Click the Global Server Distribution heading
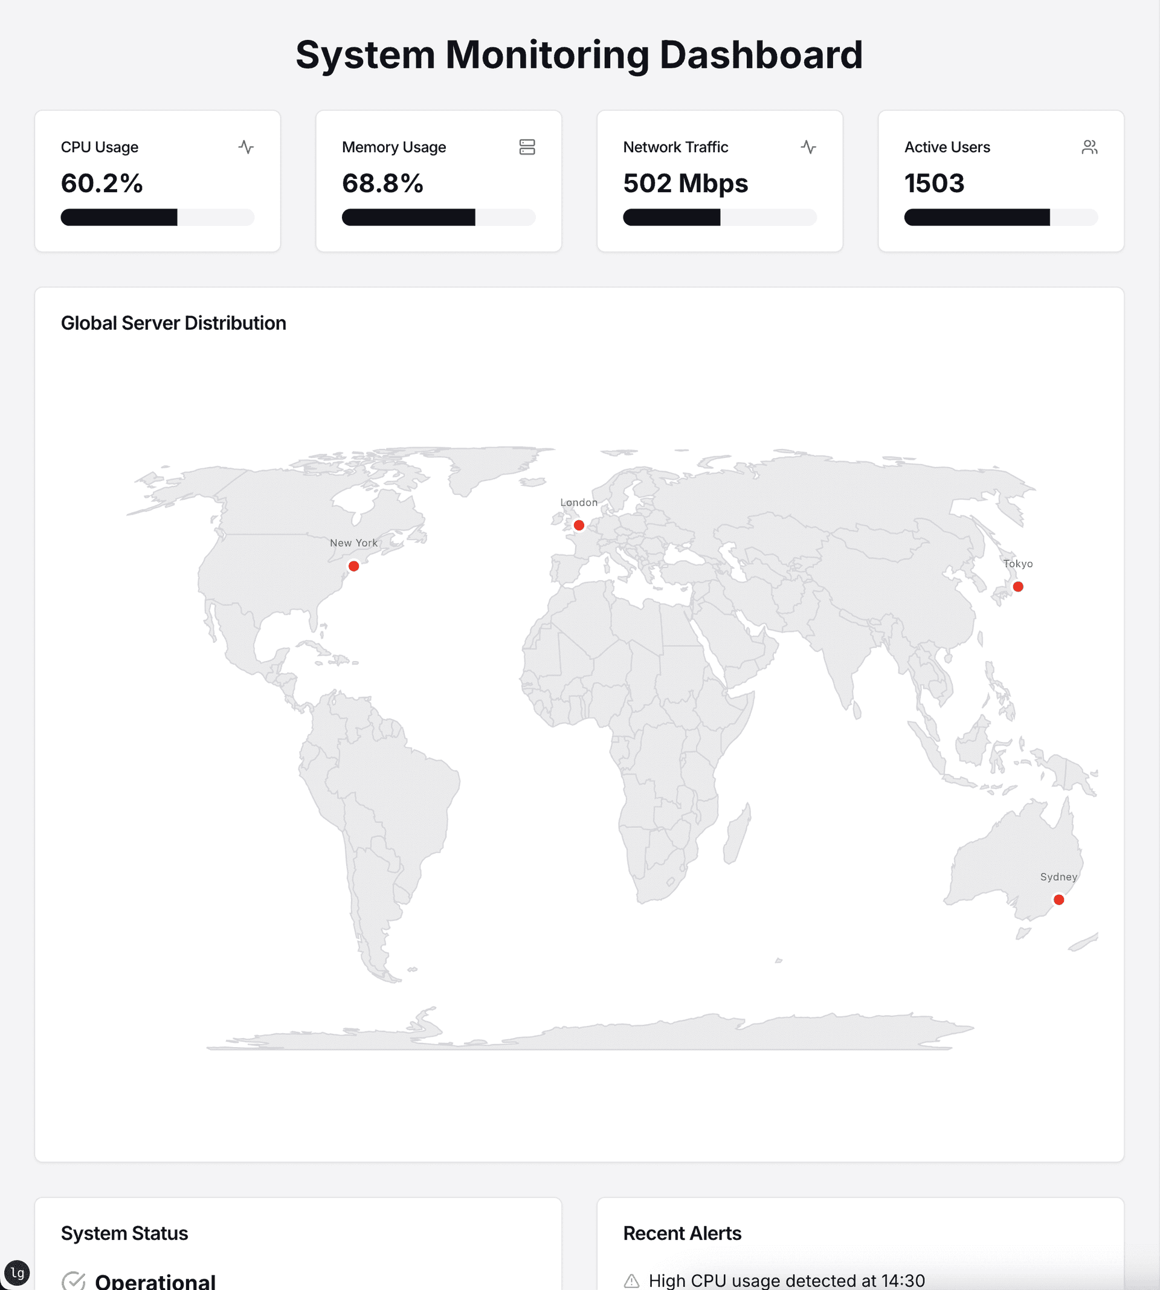 coord(173,323)
